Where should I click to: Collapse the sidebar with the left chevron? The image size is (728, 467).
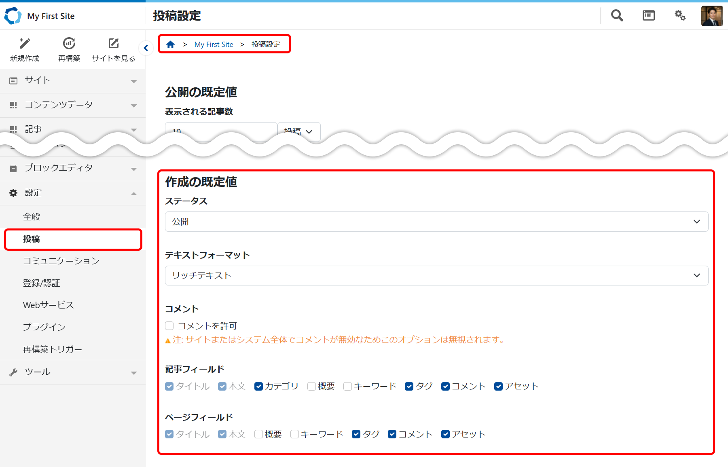pyautogui.click(x=146, y=48)
